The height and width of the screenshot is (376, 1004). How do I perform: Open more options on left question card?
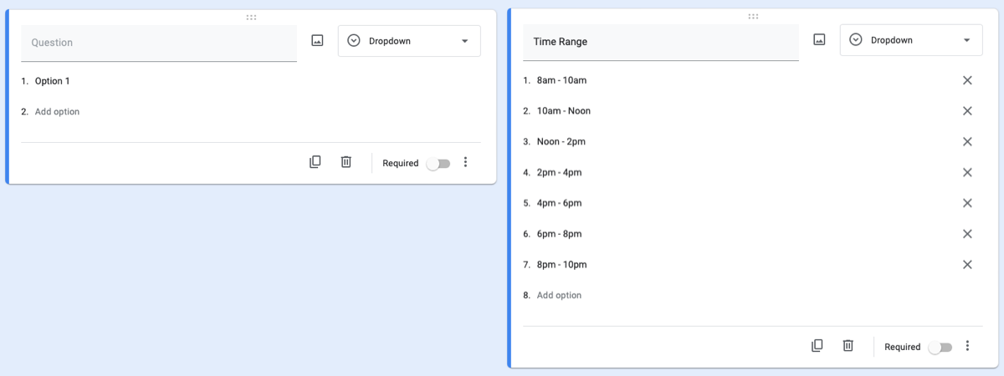pos(466,162)
